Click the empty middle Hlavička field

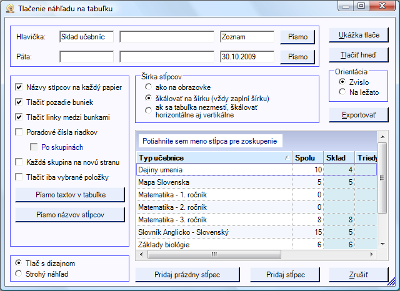[x=167, y=37]
